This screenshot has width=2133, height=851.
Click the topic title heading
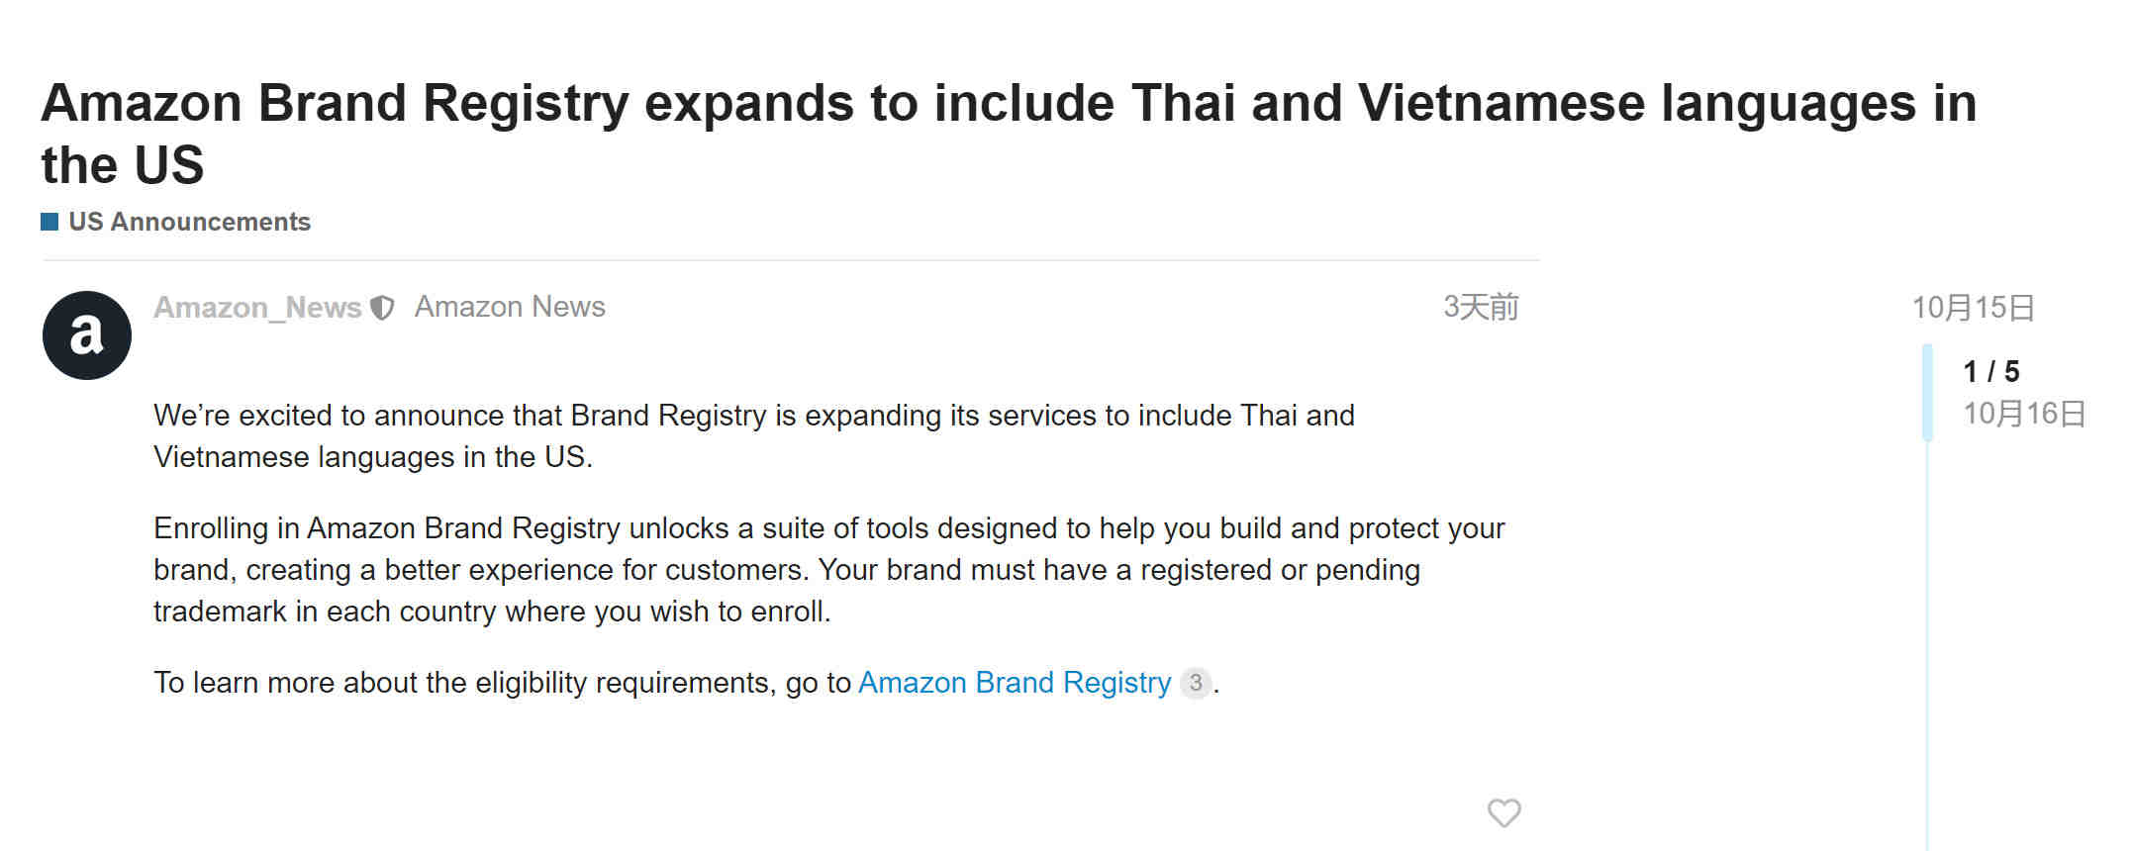[x=1009, y=134]
